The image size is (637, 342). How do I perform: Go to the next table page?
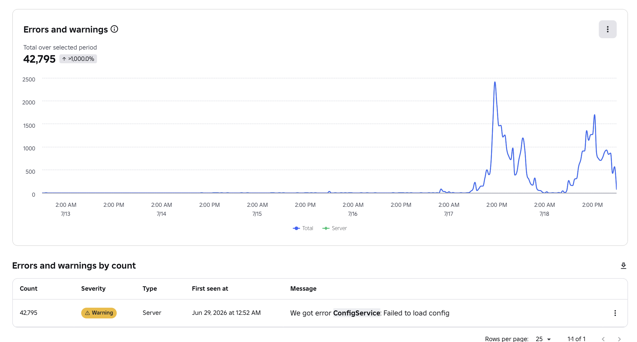click(x=619, y=339)
